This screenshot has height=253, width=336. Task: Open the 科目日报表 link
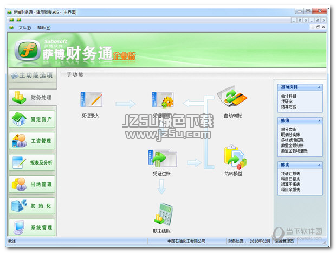pyautogui.click(x=290, y=179)
